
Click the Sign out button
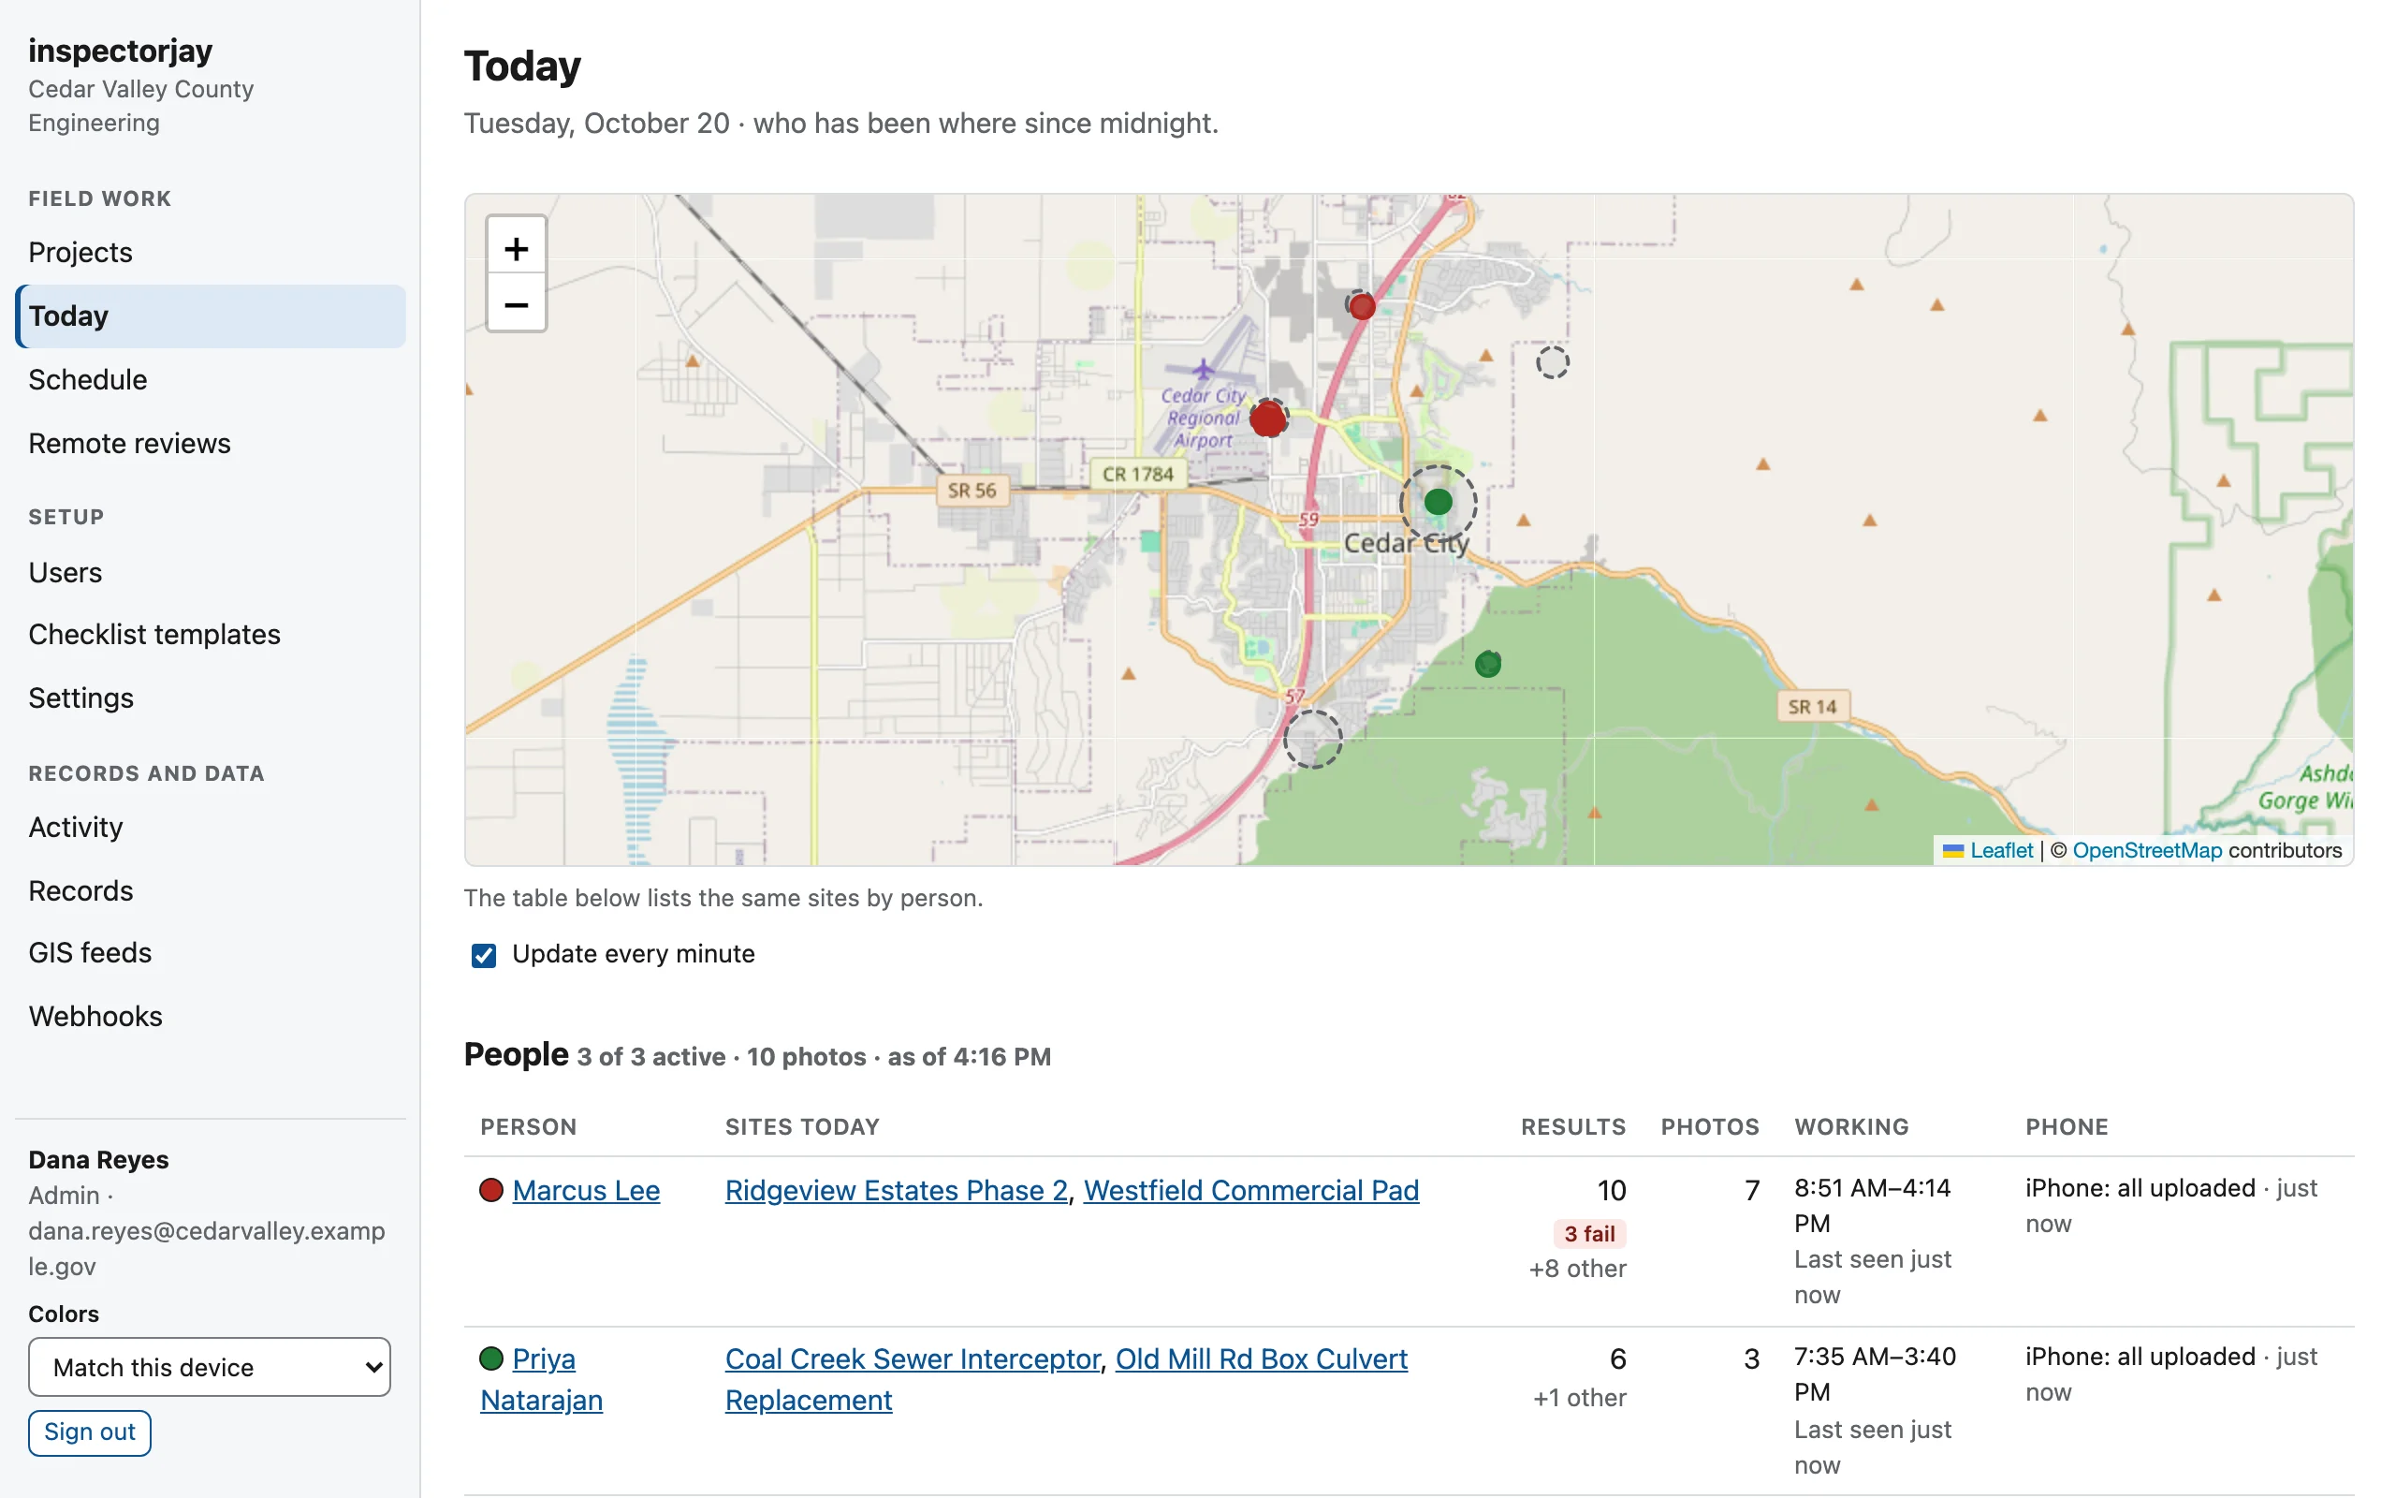click(89, 1432)
